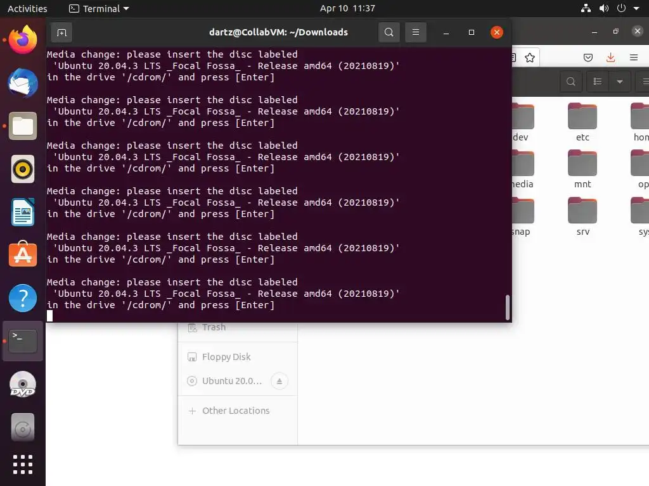Open Floppy Disk in Files sidebar
The height and width of the screenshot is (486, 649).
point(238,357)
